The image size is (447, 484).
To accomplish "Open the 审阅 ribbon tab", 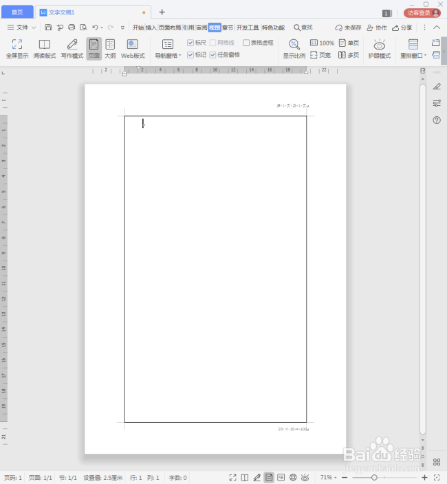I will coord(201,27).
